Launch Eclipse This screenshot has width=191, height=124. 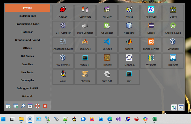[x=151, y=29]
